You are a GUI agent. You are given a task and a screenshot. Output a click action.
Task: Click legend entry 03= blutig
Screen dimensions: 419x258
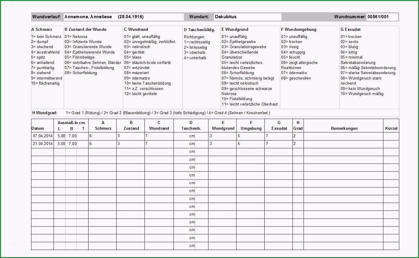point(349,47)
